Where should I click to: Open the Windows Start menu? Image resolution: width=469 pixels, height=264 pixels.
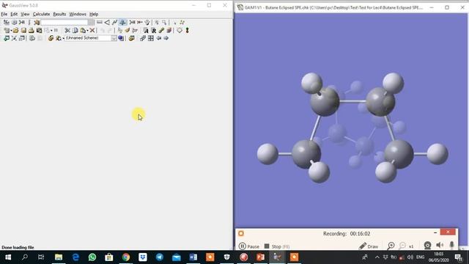pos(8,257)
